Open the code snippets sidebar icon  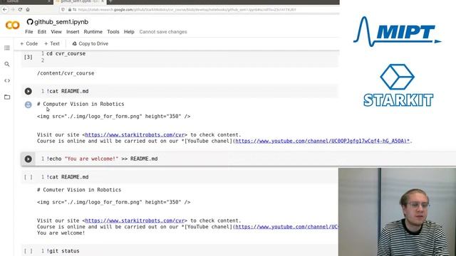point(7,80)
